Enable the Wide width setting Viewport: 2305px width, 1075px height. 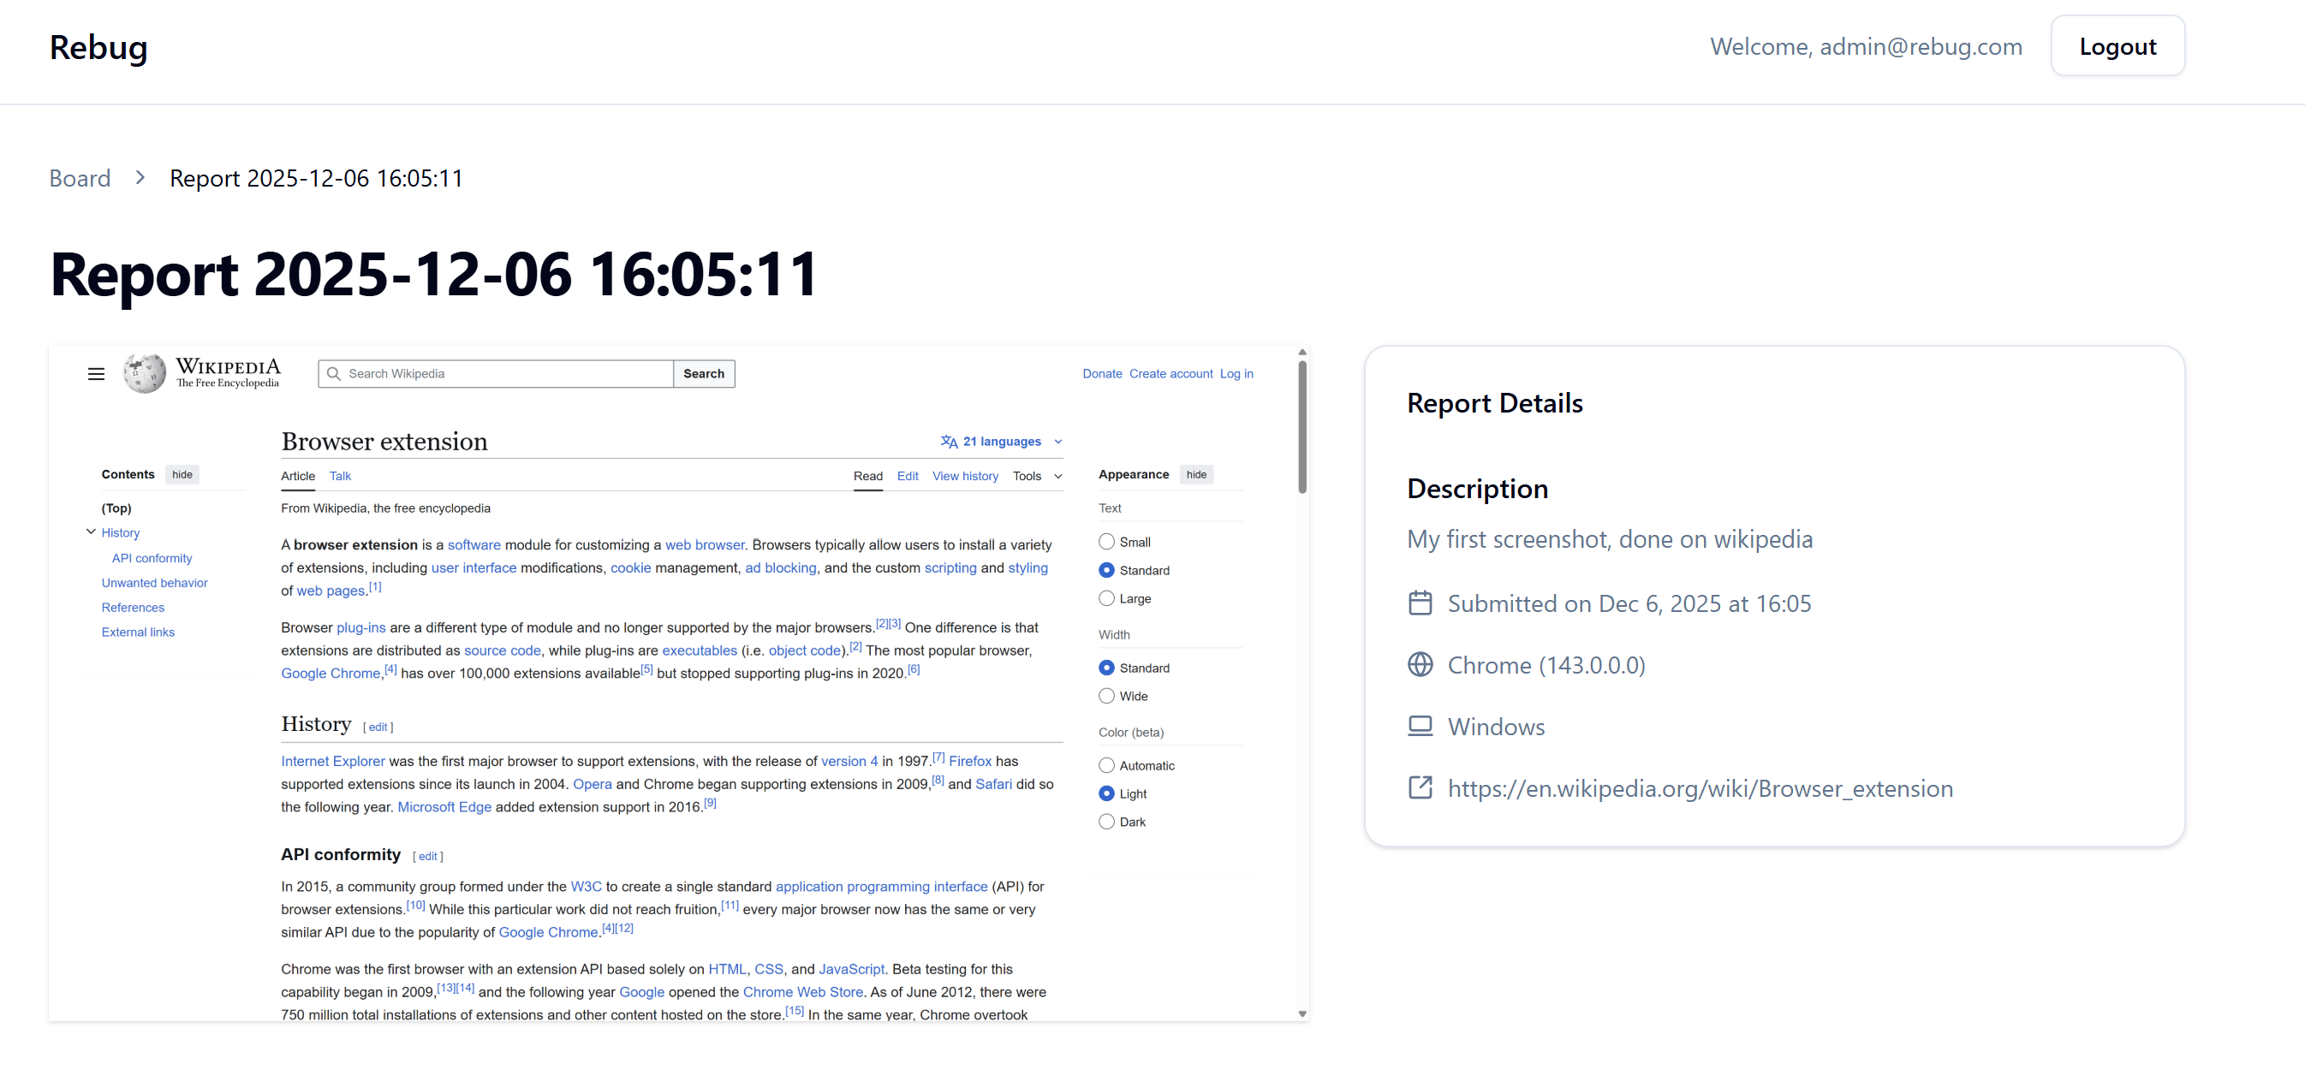1106,695
